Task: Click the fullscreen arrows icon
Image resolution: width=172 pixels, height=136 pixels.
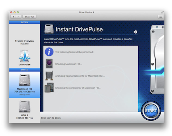Action: coord(162,12)
